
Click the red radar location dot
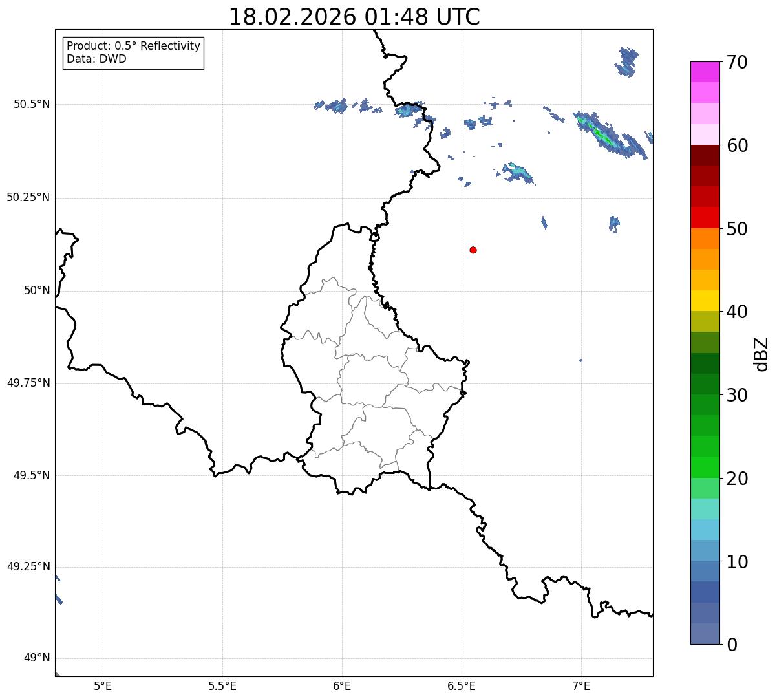coord(473,250)
